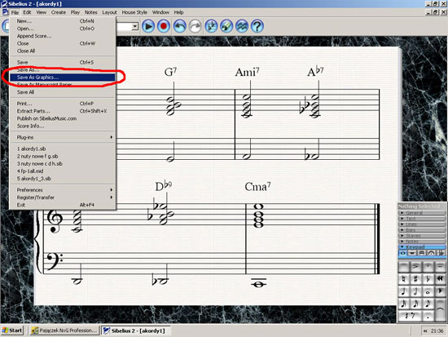This screenshot has width=448, height=337.
Task: Expand the Text properties section
Action: (x=422, y=219)
